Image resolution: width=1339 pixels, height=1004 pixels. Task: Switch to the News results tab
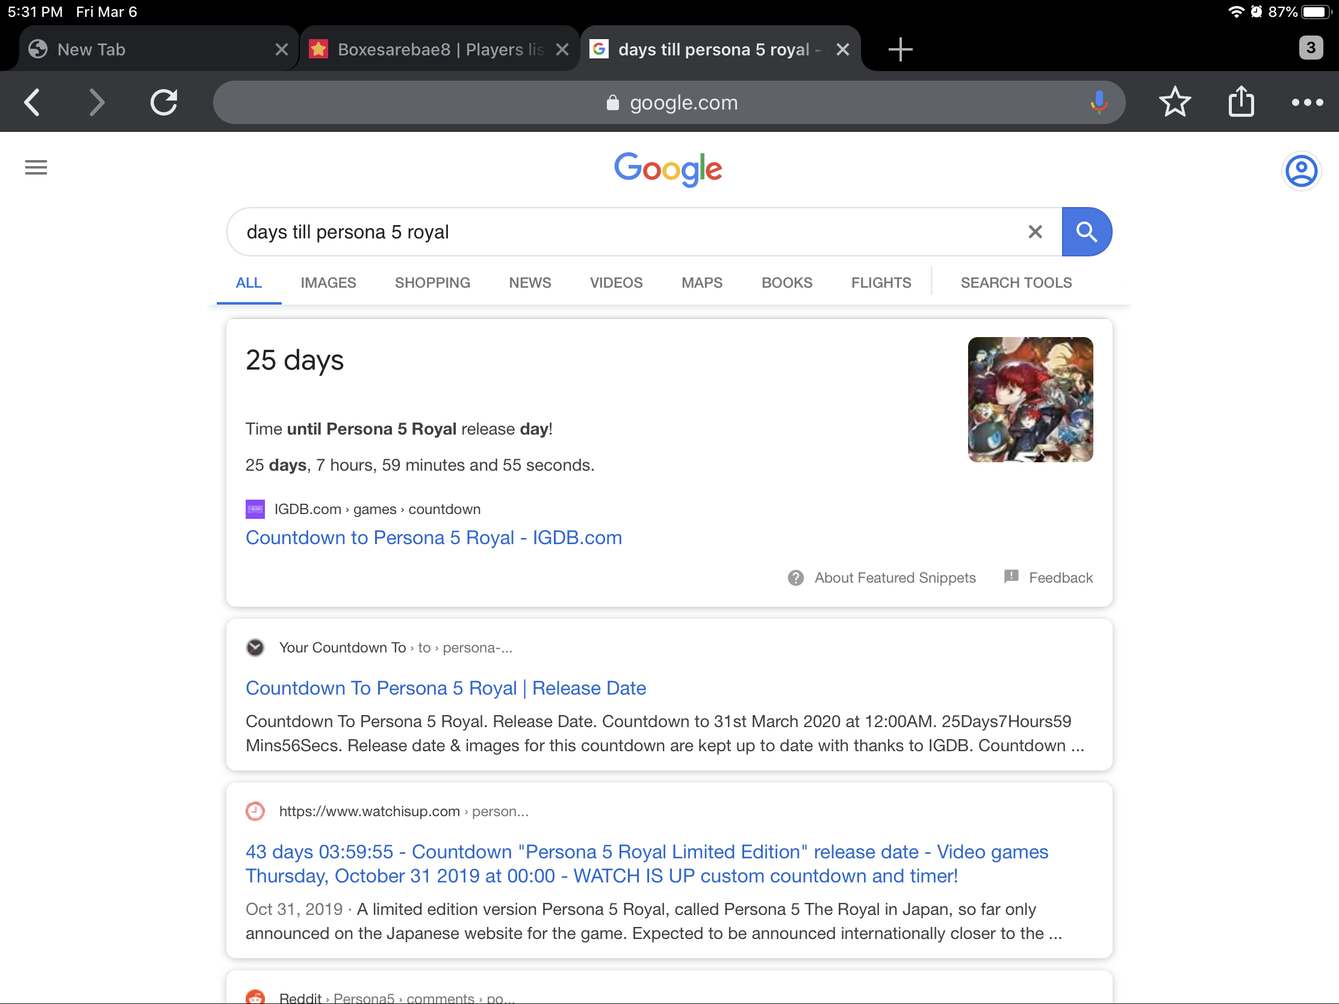(530, 283)
